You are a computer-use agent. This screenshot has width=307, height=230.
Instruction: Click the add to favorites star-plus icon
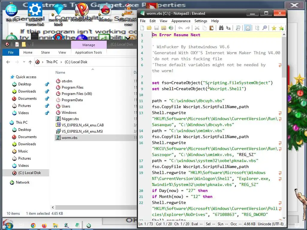click(281, 28)
